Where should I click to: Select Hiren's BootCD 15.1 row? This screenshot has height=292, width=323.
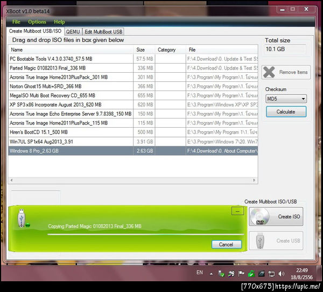point(133,132)
